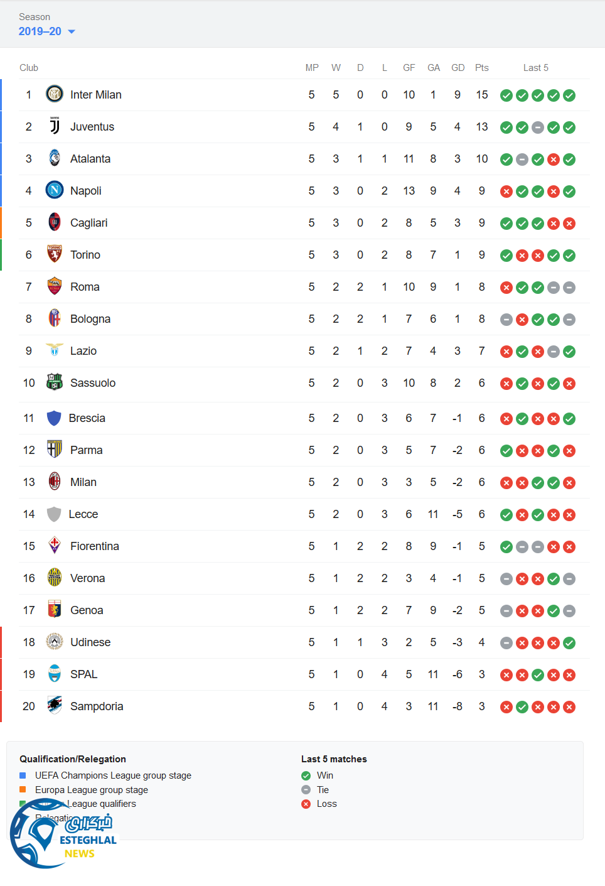This screenshot has height=886, width=605.
Task: Click the Parma crest icon
Action: 55,450
